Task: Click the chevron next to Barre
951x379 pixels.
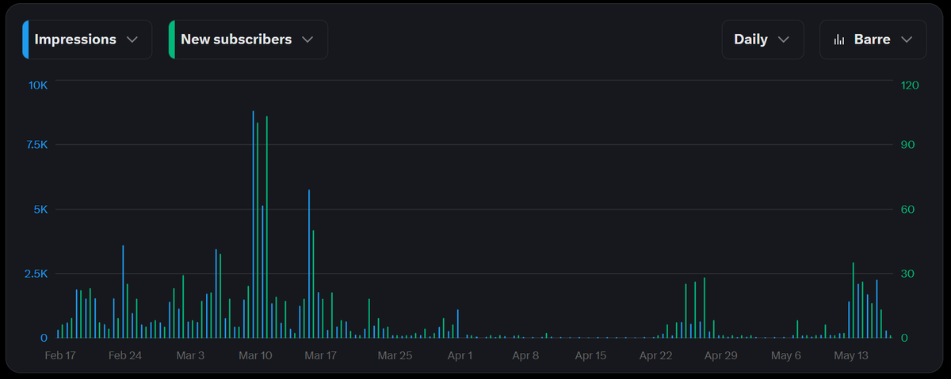Action: click(x=907, y=40)
